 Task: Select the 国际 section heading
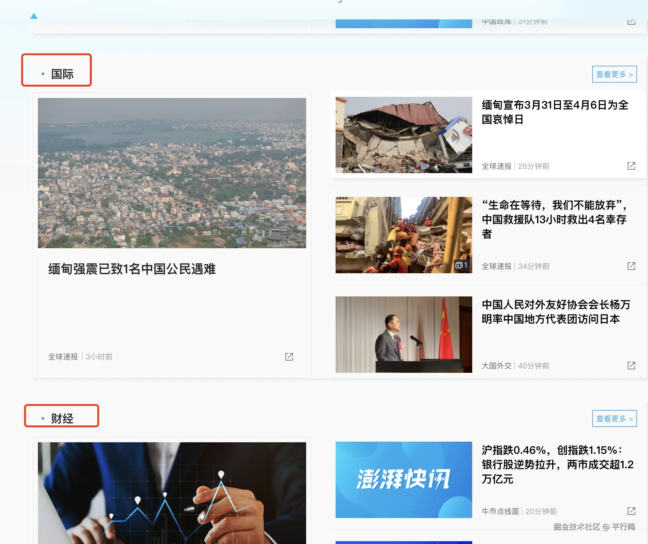point(62,74)
